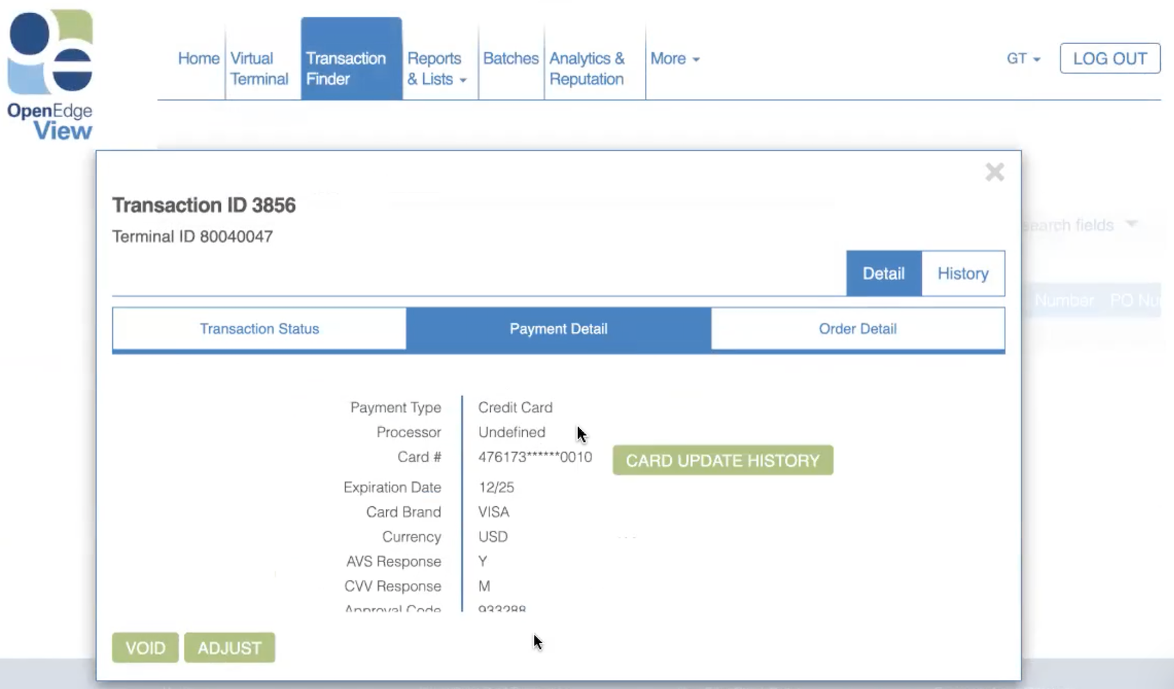Navigate to Analytics & Reputation
Image resolution: width=1174 pixels, height=689 pixels.
pyautogui.click(x=586, y=68)
